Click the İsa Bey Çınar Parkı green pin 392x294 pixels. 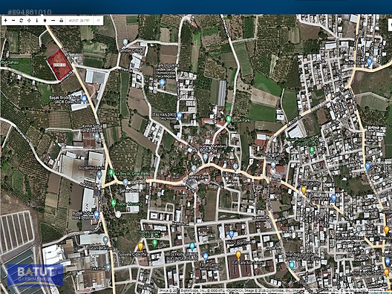111,173
